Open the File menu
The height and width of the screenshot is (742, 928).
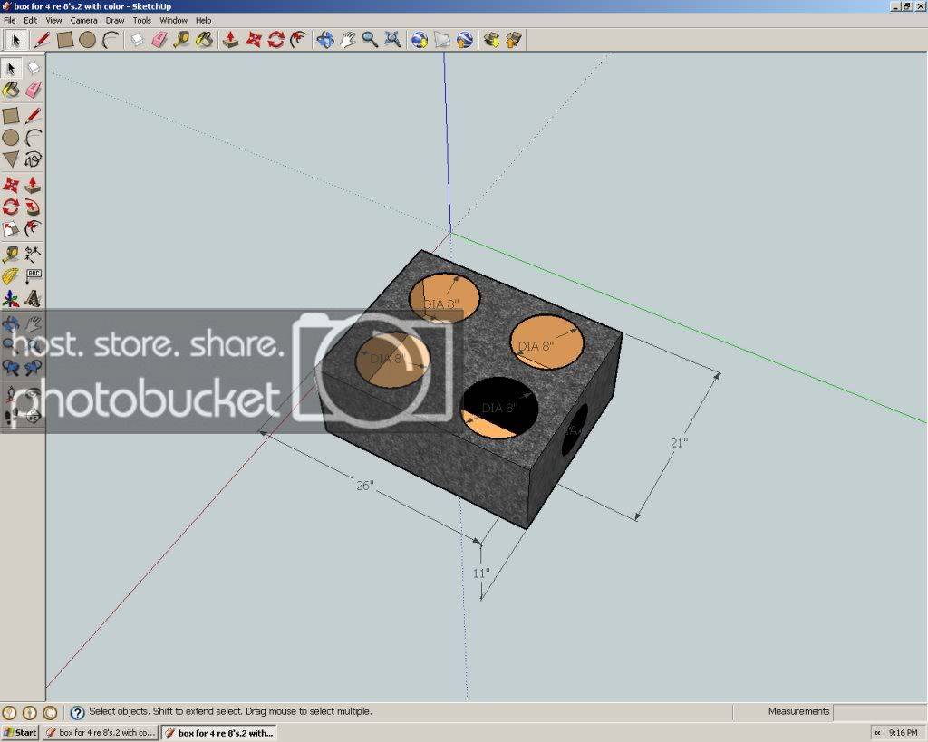9,20
